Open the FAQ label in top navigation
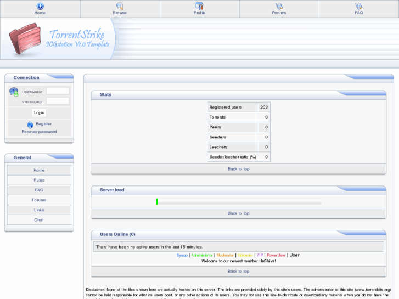Image resolution: width=399 pixels, height=299 pixels. [358, 13]
